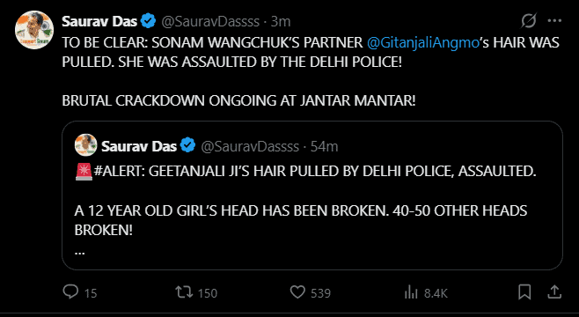Click the quoted tweet's small avatar
This screenshot has width=579, height=317.
tap(85, 145)
